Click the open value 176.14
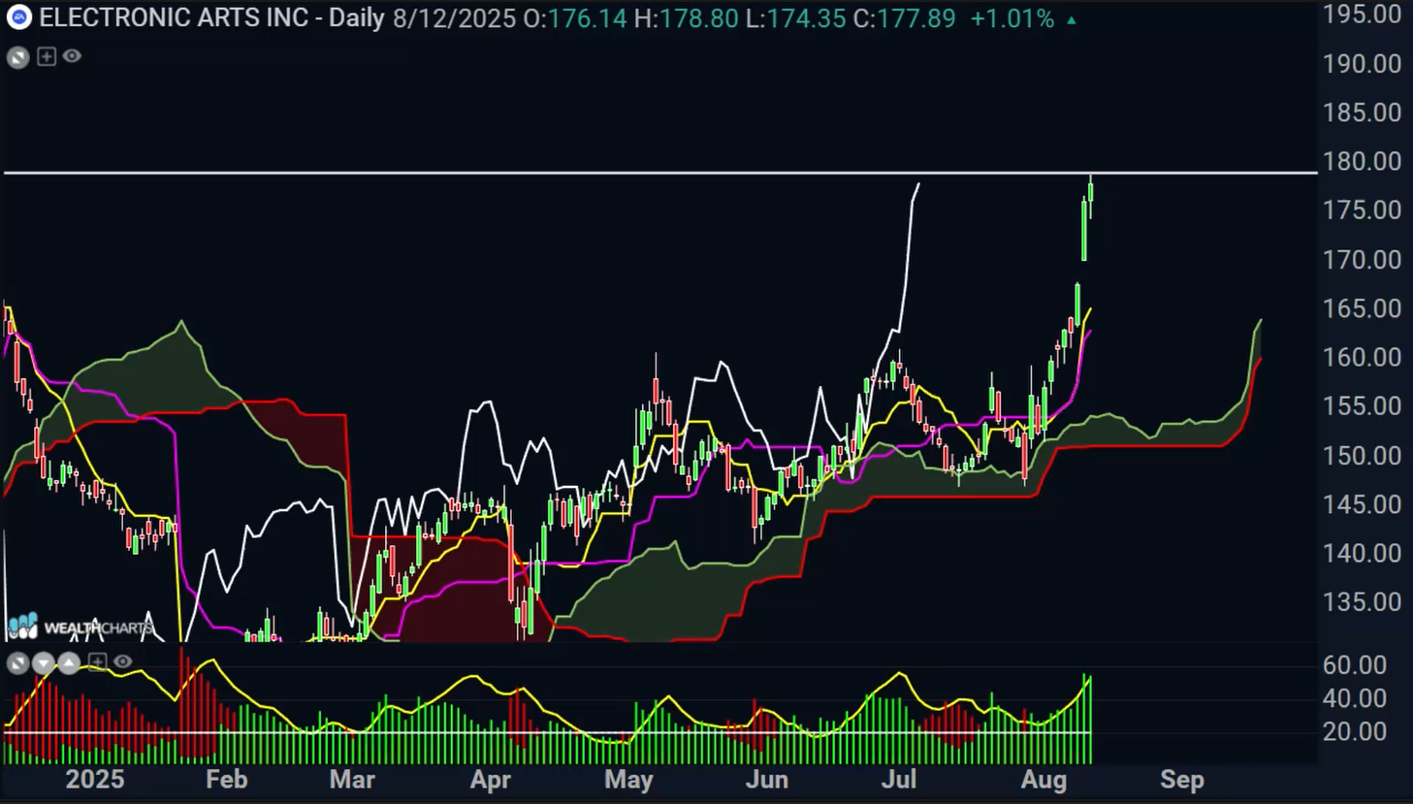Image resolution: width=1413 pixels, height=804 pixels. (x=588, y=18)
